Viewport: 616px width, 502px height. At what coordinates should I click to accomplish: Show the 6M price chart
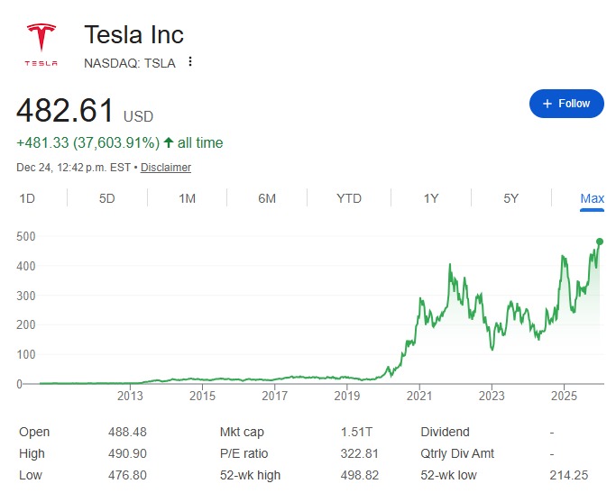point(267,198)
